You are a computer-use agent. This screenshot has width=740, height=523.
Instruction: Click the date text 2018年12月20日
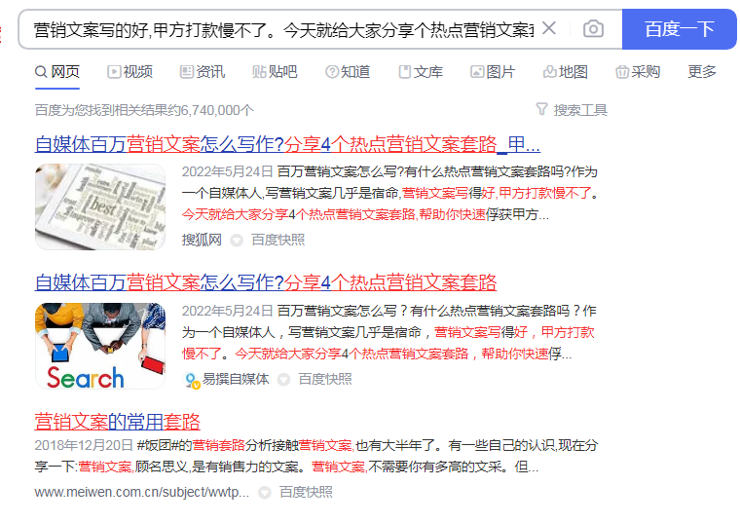pyautogui.click(x=84, y=445)
